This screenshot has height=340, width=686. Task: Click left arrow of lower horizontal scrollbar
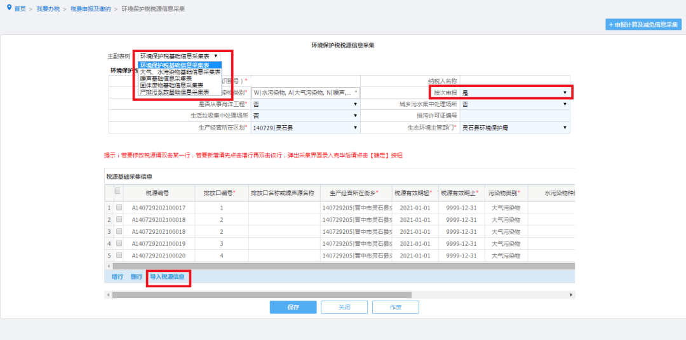click(x=108, y=295)
